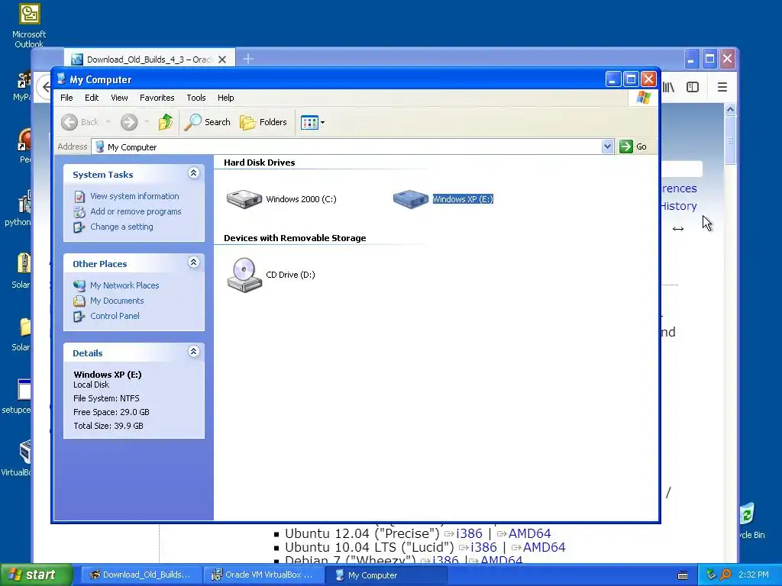The image size is (782, 586).
Task: Click the Forward navigation arrow icon
Action: pyautogui.click(x=129, y=122)
